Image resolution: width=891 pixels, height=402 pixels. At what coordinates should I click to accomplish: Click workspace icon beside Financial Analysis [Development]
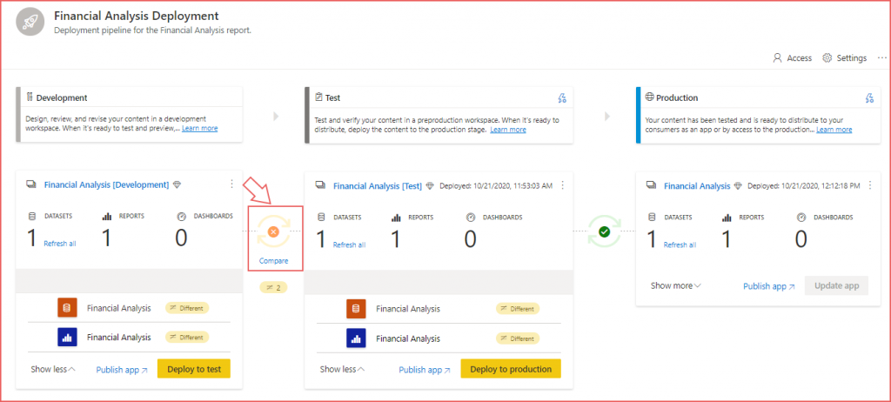click(x=32, y=184)
